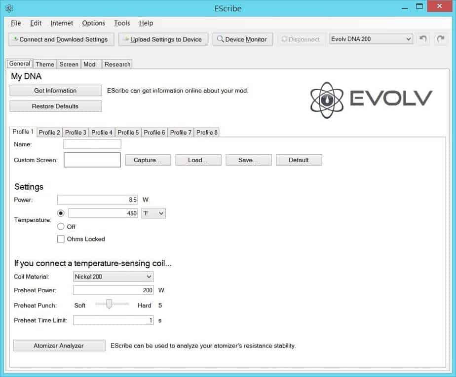Click the Restore Defaults button
The width and height of the screenshot is (456, 377).
click(x=56, y=106)
